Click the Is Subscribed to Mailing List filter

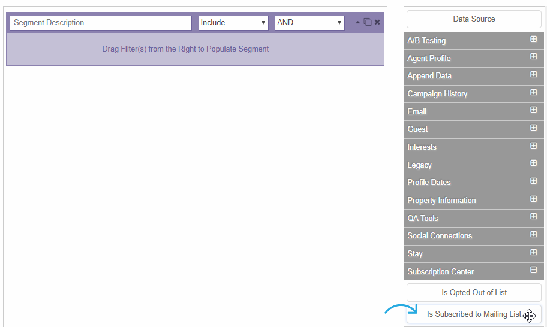click(x=474, y=314)
